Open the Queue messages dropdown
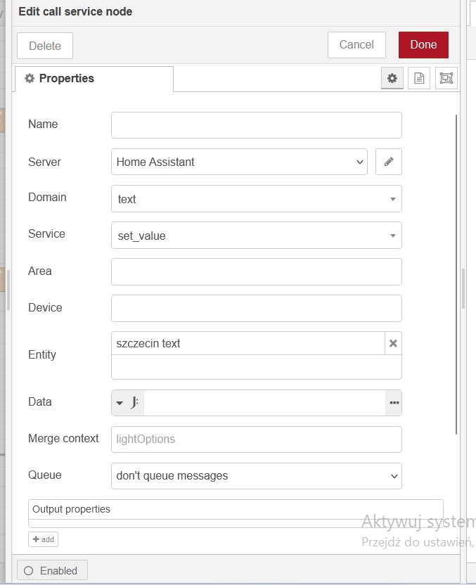The image size is (476, 585). (256, 476)
